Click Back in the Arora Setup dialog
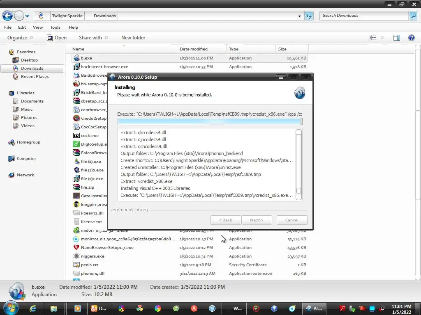The height and width of the screenshot is (315, 421). tap(226, 220)
